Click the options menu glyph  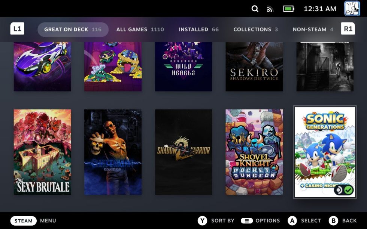[x=247, y=221]
